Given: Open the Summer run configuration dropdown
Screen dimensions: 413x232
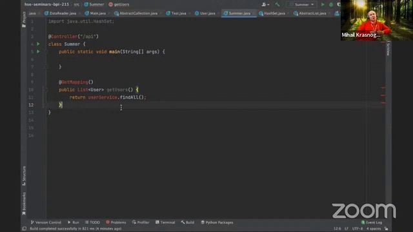Looking at the screenshot, I should pyautogui.click(x=301, y=5).
